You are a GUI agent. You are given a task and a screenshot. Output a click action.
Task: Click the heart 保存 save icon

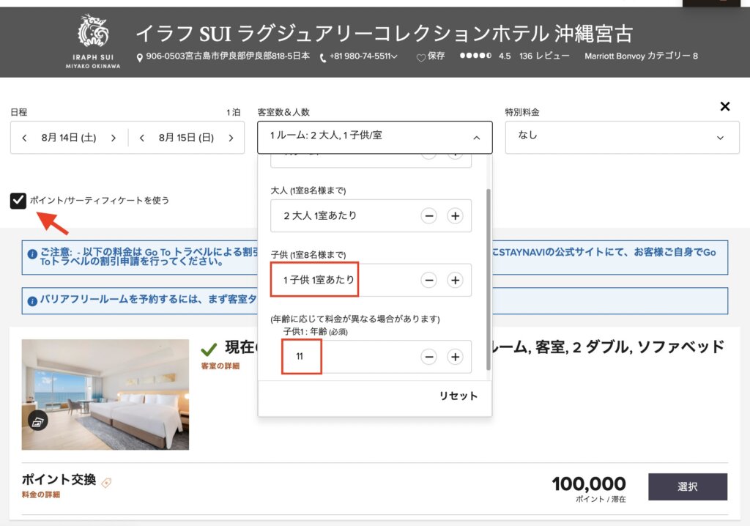[421, 58]
